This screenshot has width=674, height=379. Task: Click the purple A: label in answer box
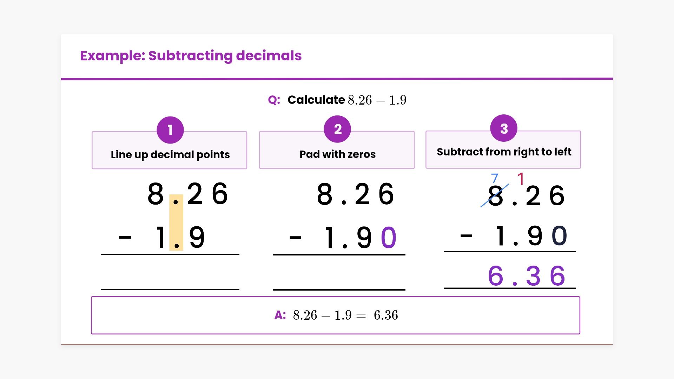(280, 315)
